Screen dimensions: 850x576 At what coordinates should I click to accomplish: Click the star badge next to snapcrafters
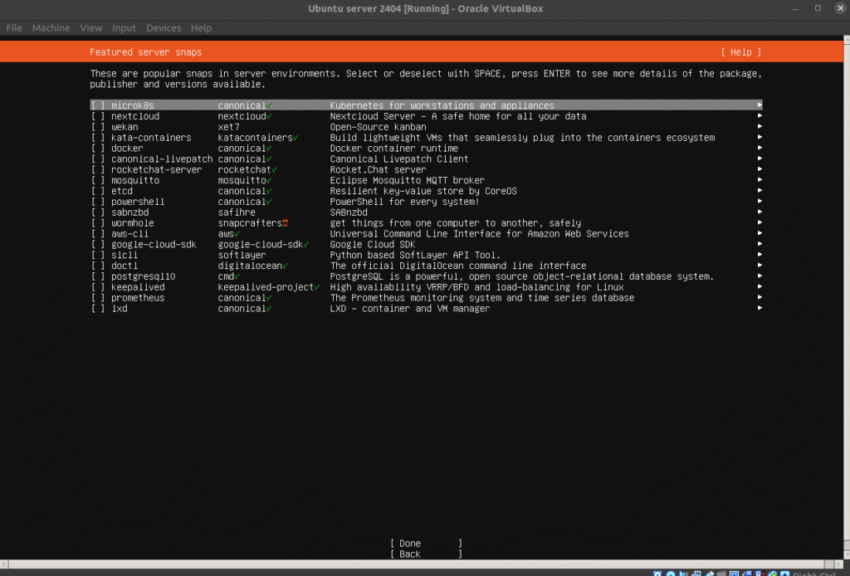(286, 223)
